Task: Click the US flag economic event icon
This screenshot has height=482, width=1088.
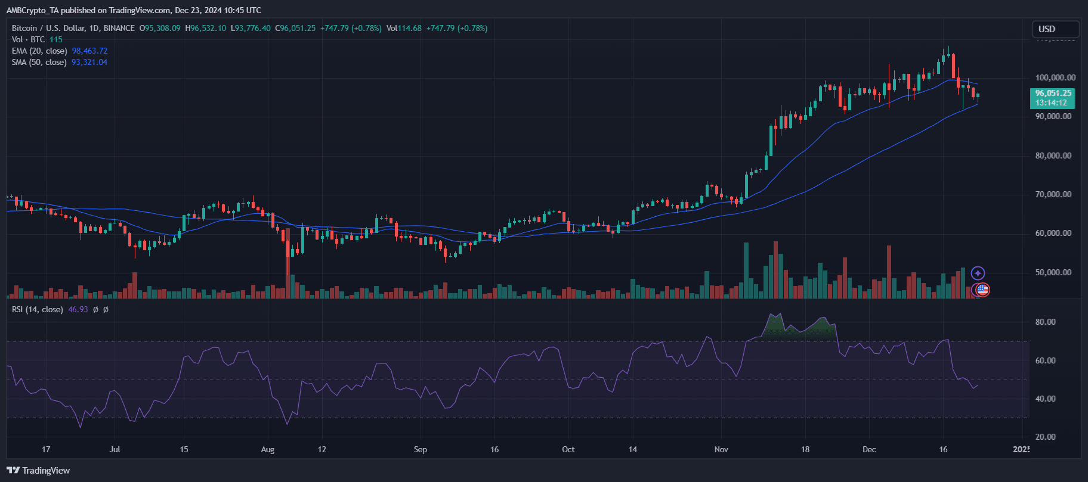Action: click(x=982, y=290)
